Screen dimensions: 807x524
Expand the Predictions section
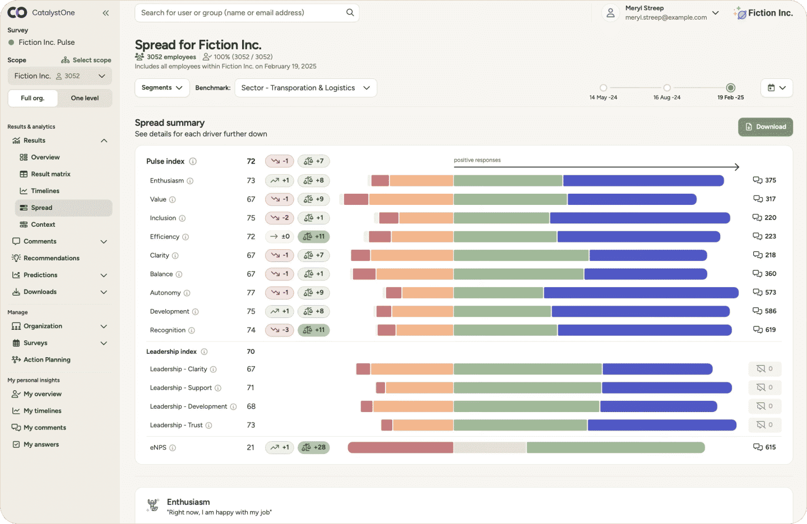pyautogui.click(x=104, y=275)
